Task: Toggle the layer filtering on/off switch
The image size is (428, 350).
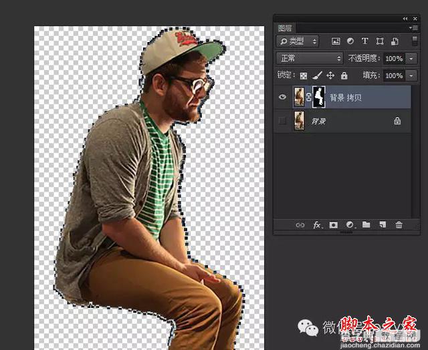Action: coord(415,41)
